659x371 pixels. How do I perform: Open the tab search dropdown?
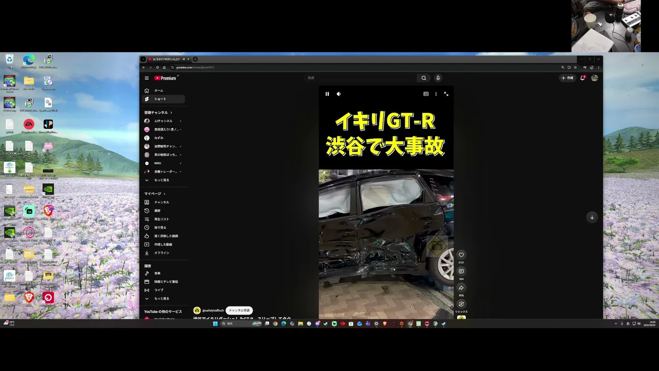point(143,59)
